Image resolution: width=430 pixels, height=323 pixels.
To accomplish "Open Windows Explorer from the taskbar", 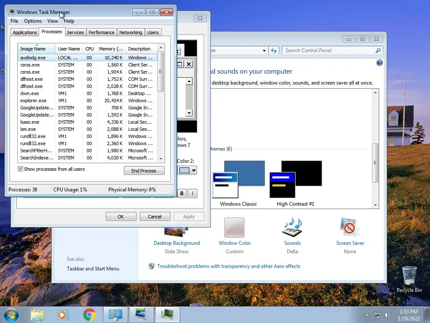I will pyautogui.click(x=37, y=315).
